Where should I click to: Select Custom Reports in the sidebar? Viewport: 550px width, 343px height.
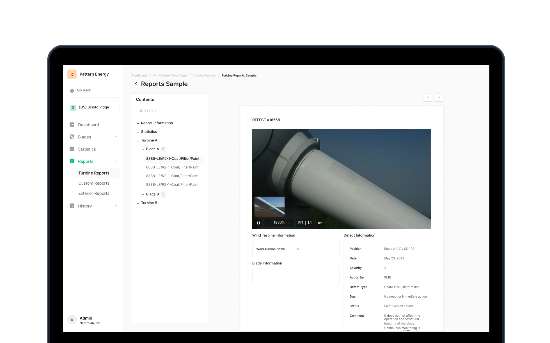[94, 183]
